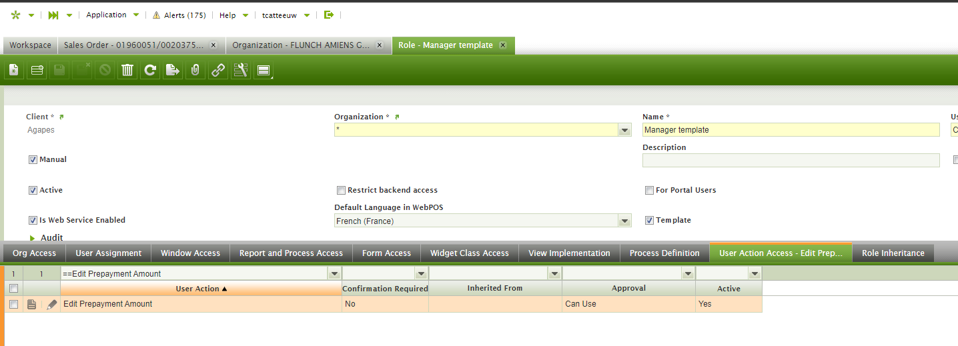
Task: Sort by Approval column header
Action: (x=628, y=289)
